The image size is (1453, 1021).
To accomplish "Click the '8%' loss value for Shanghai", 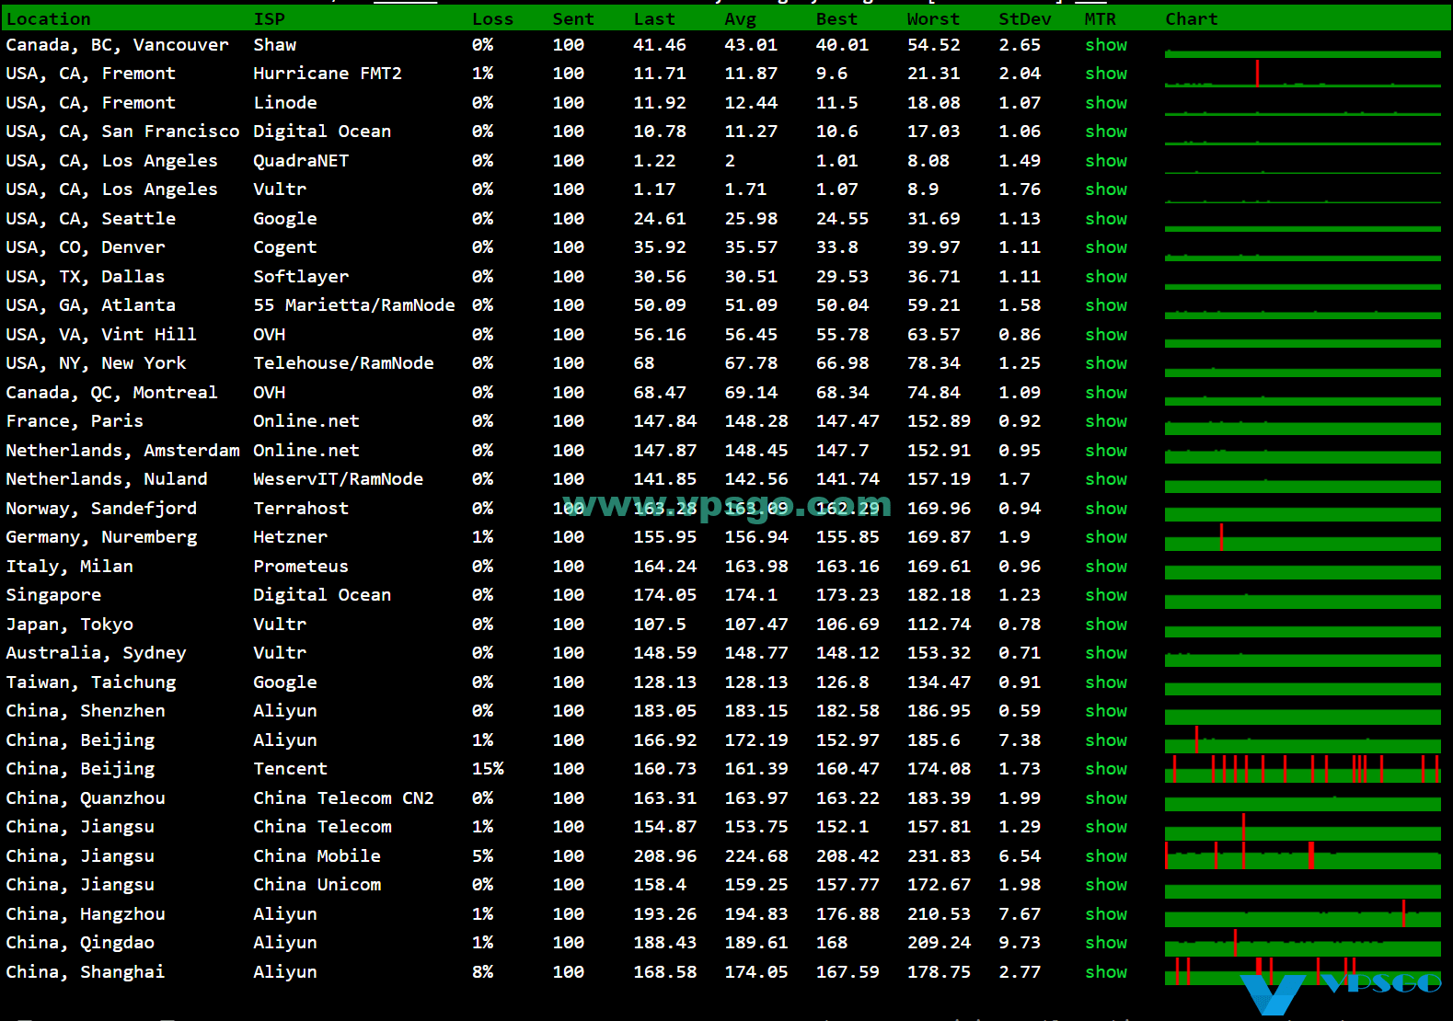I will (482, 972).
